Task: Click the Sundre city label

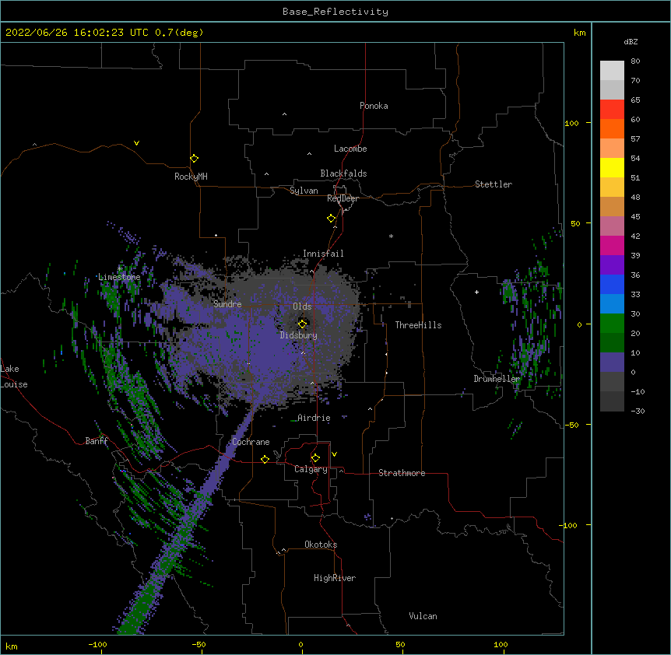Action: click(x=227, y=304)
